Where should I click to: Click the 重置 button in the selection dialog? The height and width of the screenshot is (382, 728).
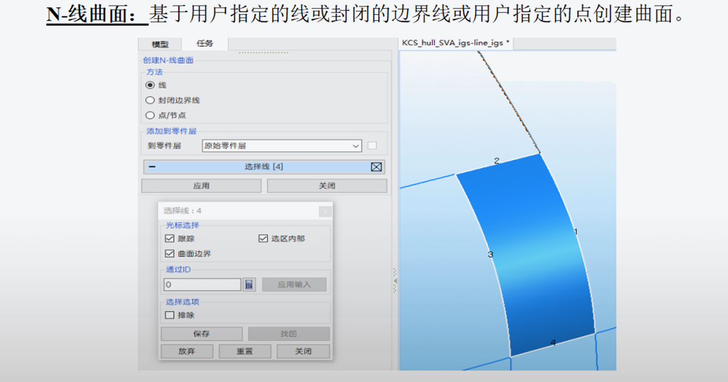(244, 352)
